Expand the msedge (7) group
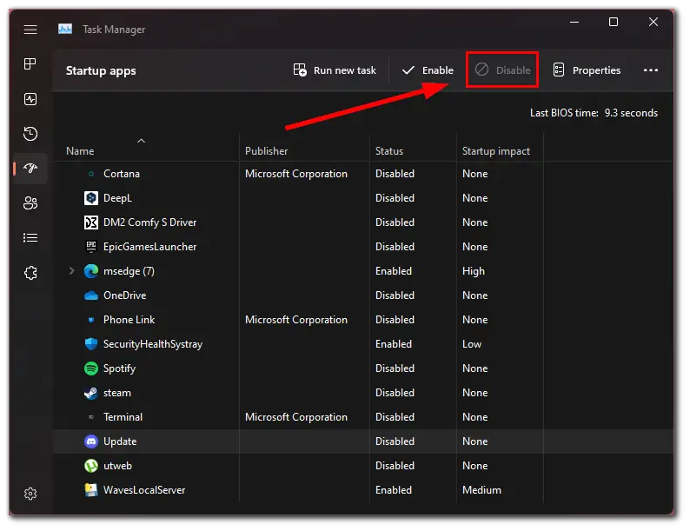This screenshot has width=690, height=531. coord(72,271)
